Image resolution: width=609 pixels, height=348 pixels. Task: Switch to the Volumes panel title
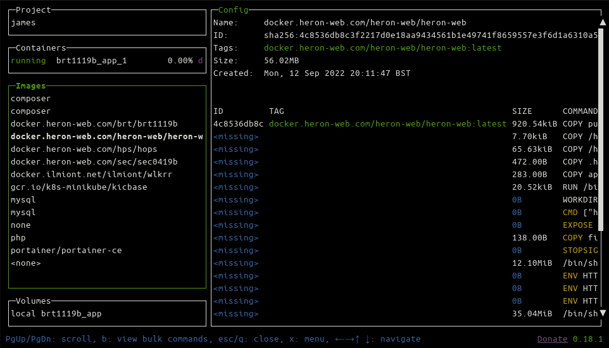[x=34, y=301]
